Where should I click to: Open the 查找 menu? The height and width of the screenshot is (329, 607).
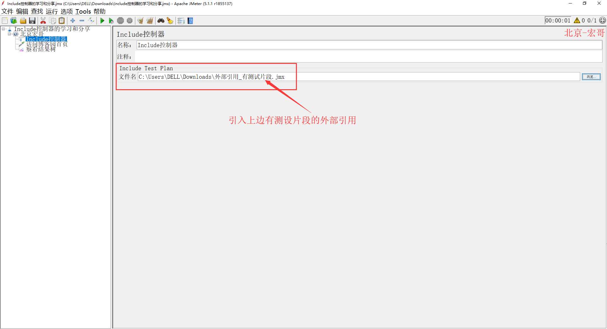coord(37,11)
